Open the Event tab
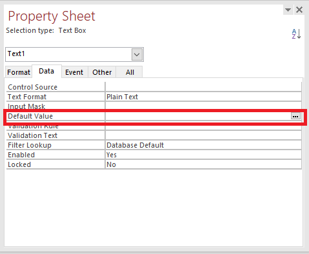This screenshot has height=254, width=309. (74, 72)
